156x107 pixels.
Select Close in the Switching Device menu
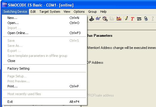click(45, 61)
